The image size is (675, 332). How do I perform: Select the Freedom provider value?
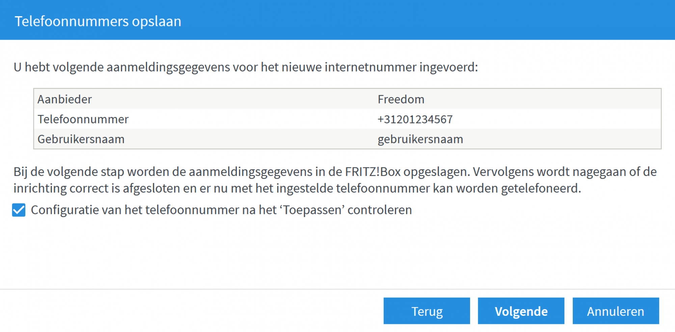401,99
